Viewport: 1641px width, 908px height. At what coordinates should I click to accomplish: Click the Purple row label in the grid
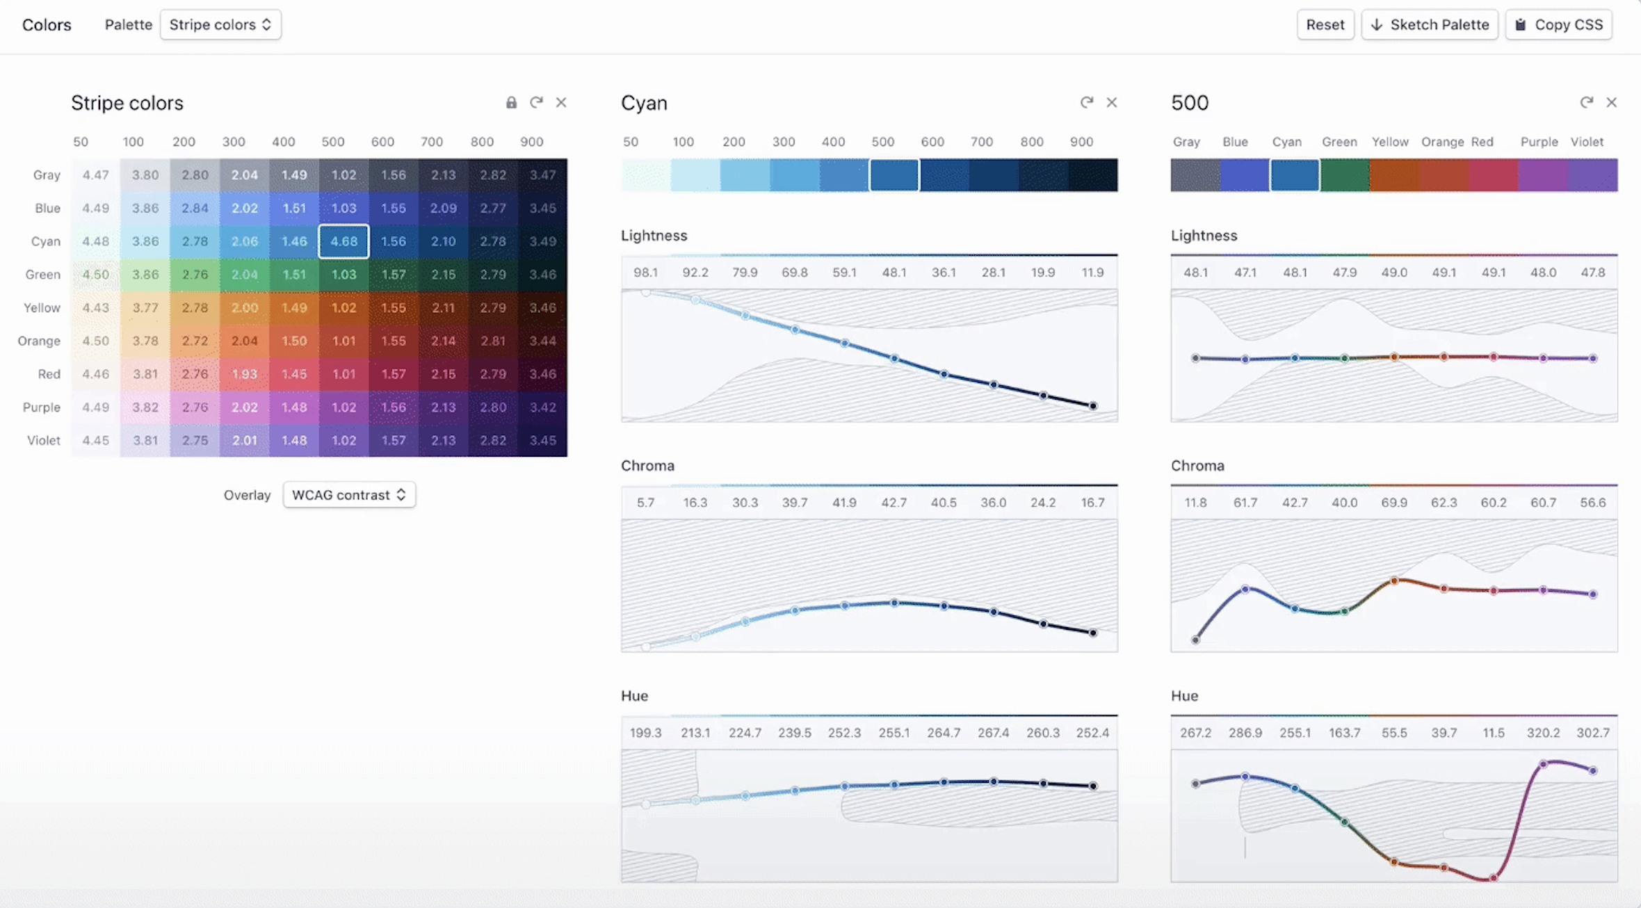[x=41, y=407]
